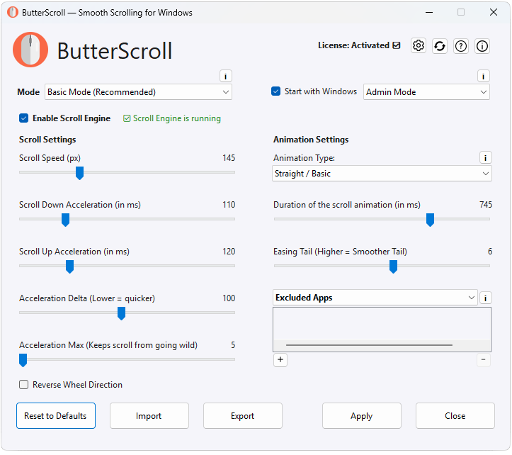Click the Excluded Apps list horizontal scrollbar
Screen dimensions: 512x455
tap(368, 345)
